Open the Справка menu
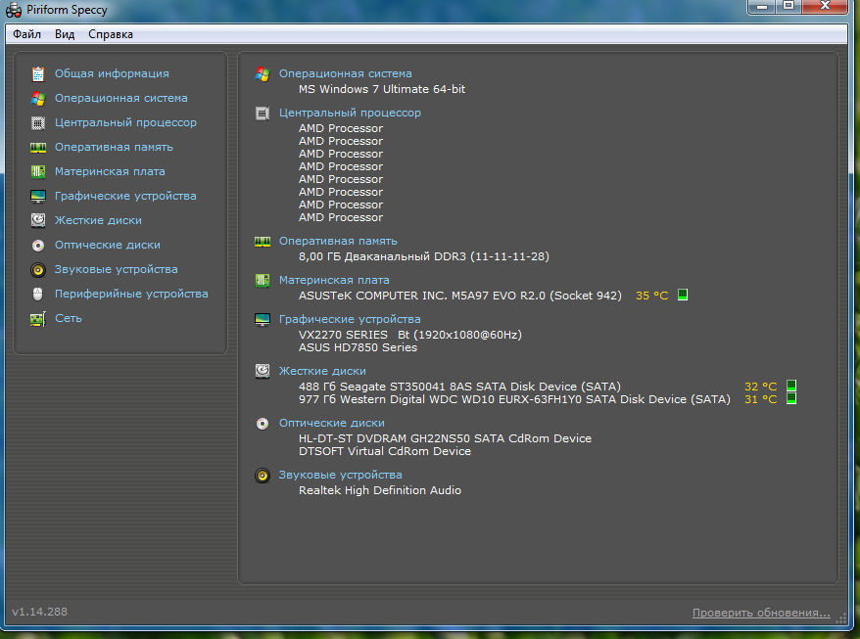This screenshot has width=860, height=639. 111,34
